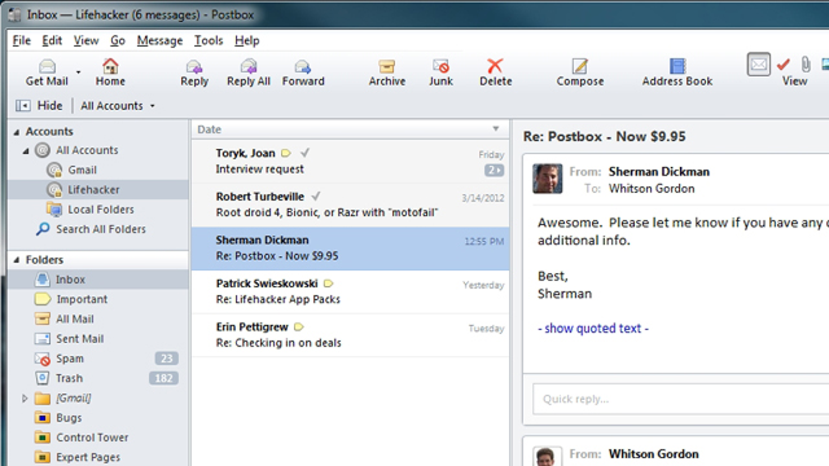The width and height of the screenshot is (829, 466).
Task: Collapse the All Accounts tree node
Action: click(26, 151)
